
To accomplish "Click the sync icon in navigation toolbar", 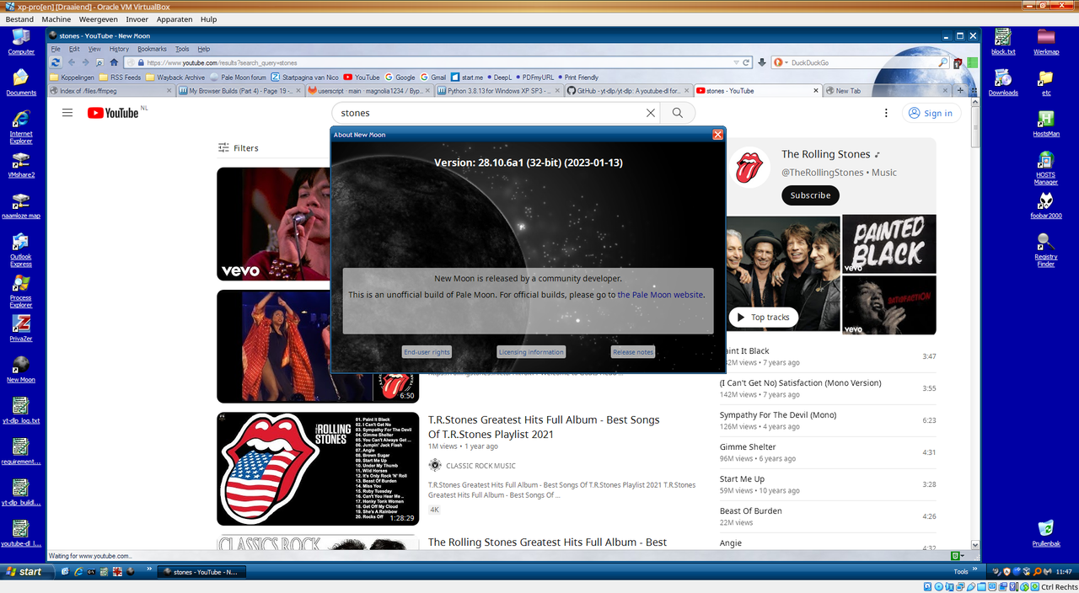I will point(56,62).
